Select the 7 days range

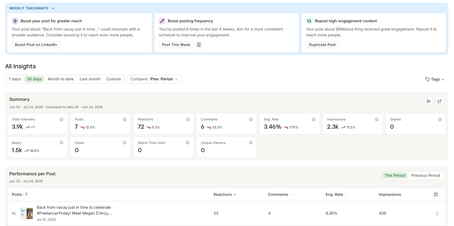[x=15, y=79]
